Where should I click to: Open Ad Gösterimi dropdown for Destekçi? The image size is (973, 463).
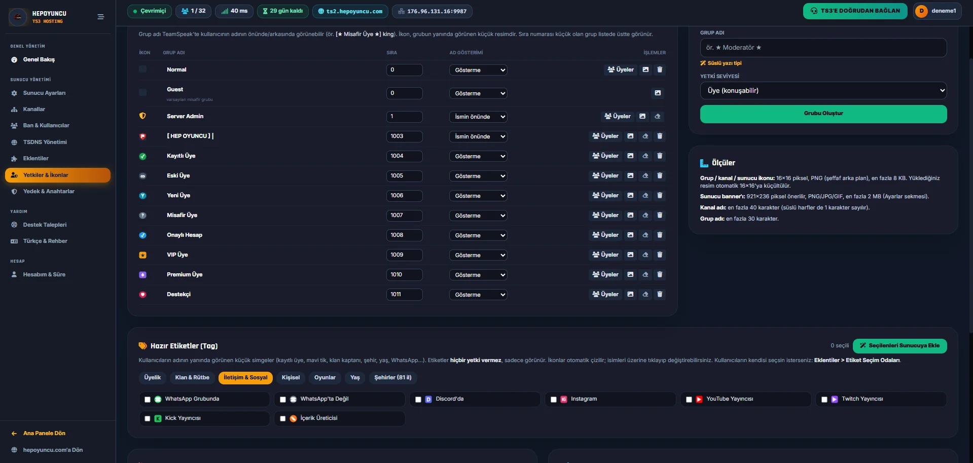coord(478,295)
